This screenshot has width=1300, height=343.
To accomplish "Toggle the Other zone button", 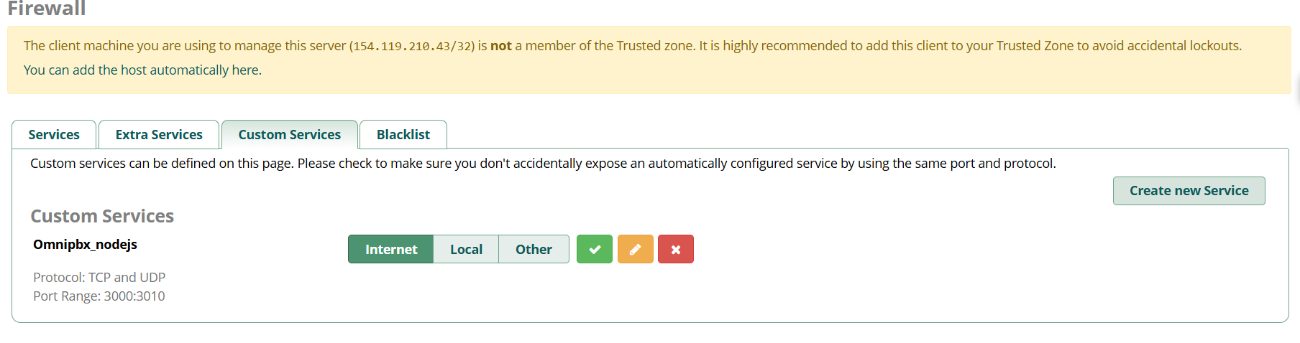I will pyautogui.click(x=534, y=249).
